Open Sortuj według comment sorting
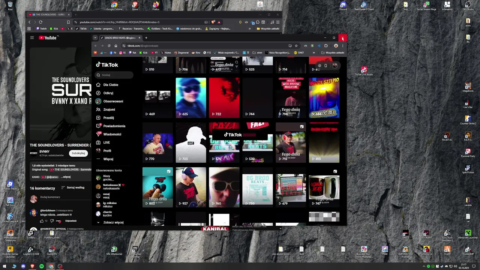 click(73, 187)
